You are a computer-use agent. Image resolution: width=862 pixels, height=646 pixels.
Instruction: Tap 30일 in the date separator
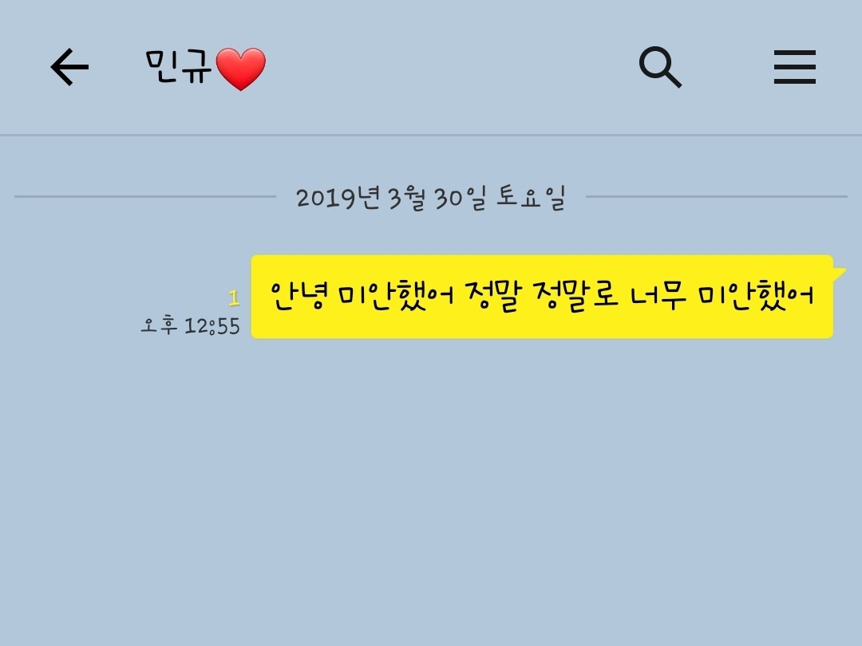pos(461,198)
